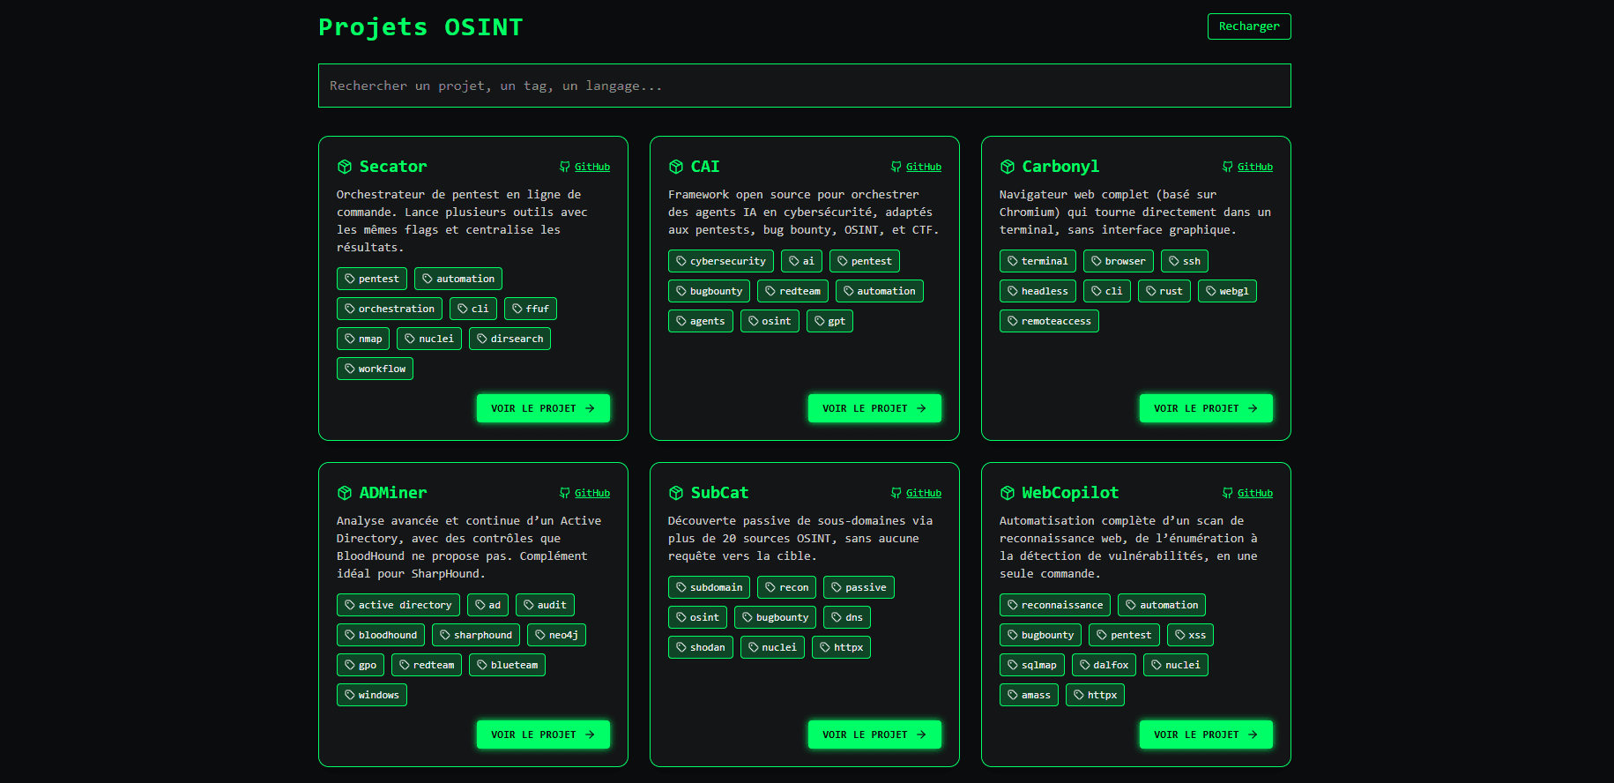Select the cybersecurity tag on CAI card
Image resolution: width=1614 pixels, height=783 pixels.
(720, 261)
